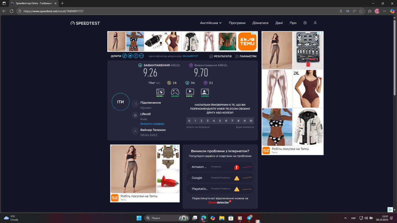
Task: Click the white jacket thumbnail in right Temu ad
Action: tap(308, 127)
